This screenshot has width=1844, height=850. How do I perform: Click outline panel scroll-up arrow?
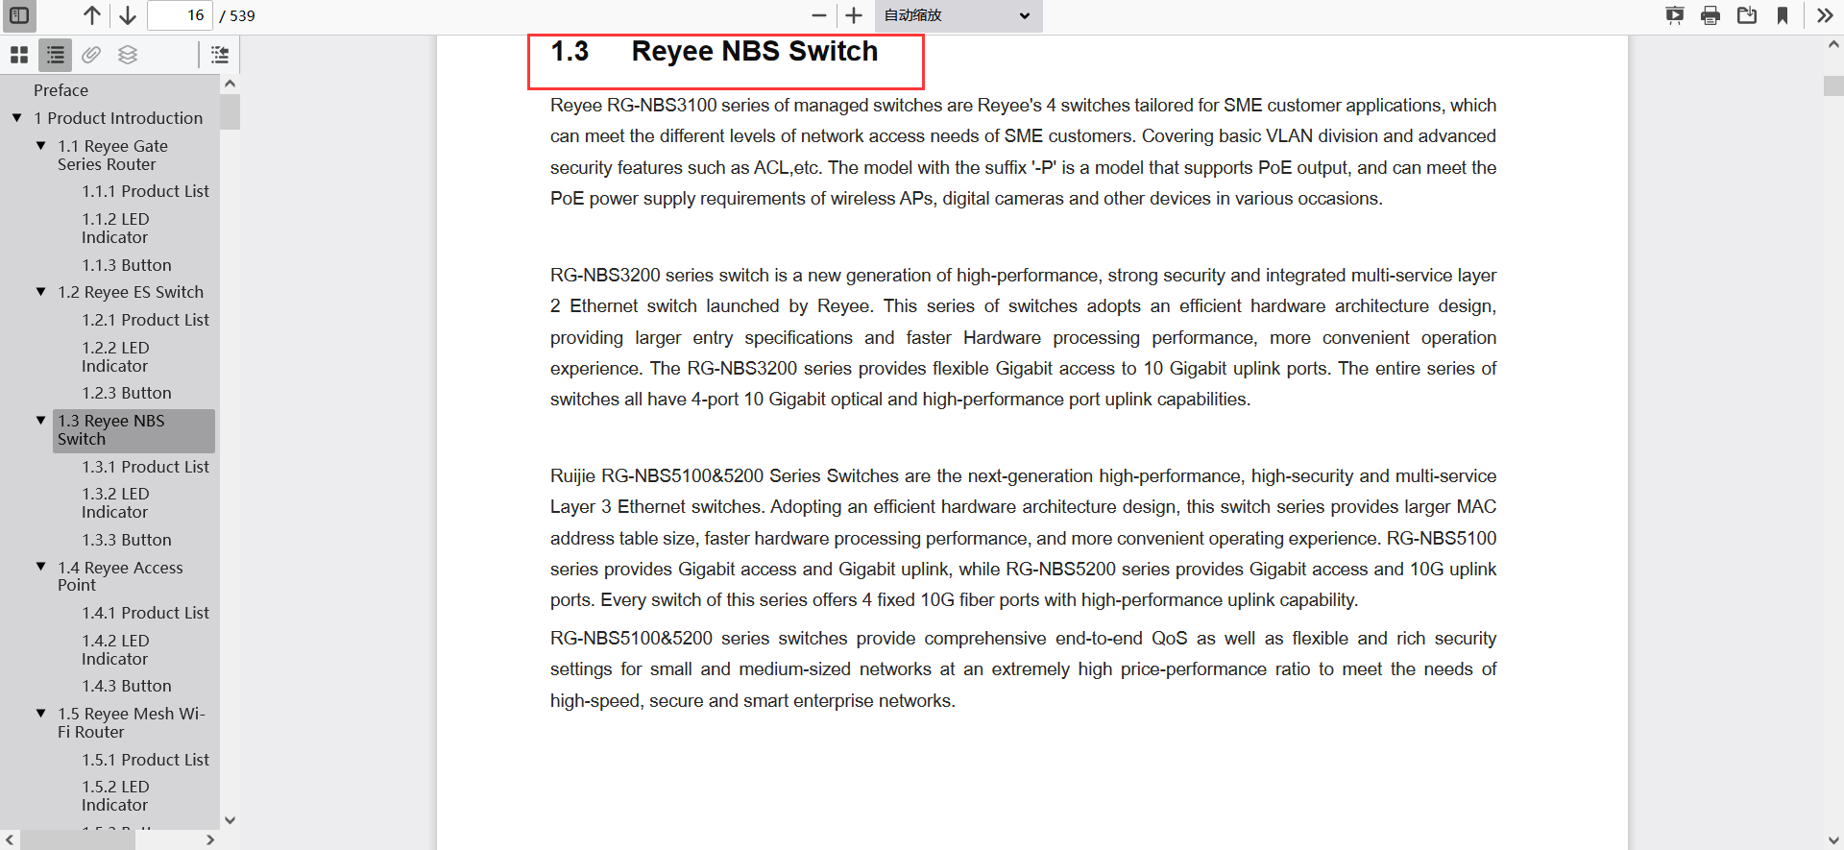coord(230,84)
